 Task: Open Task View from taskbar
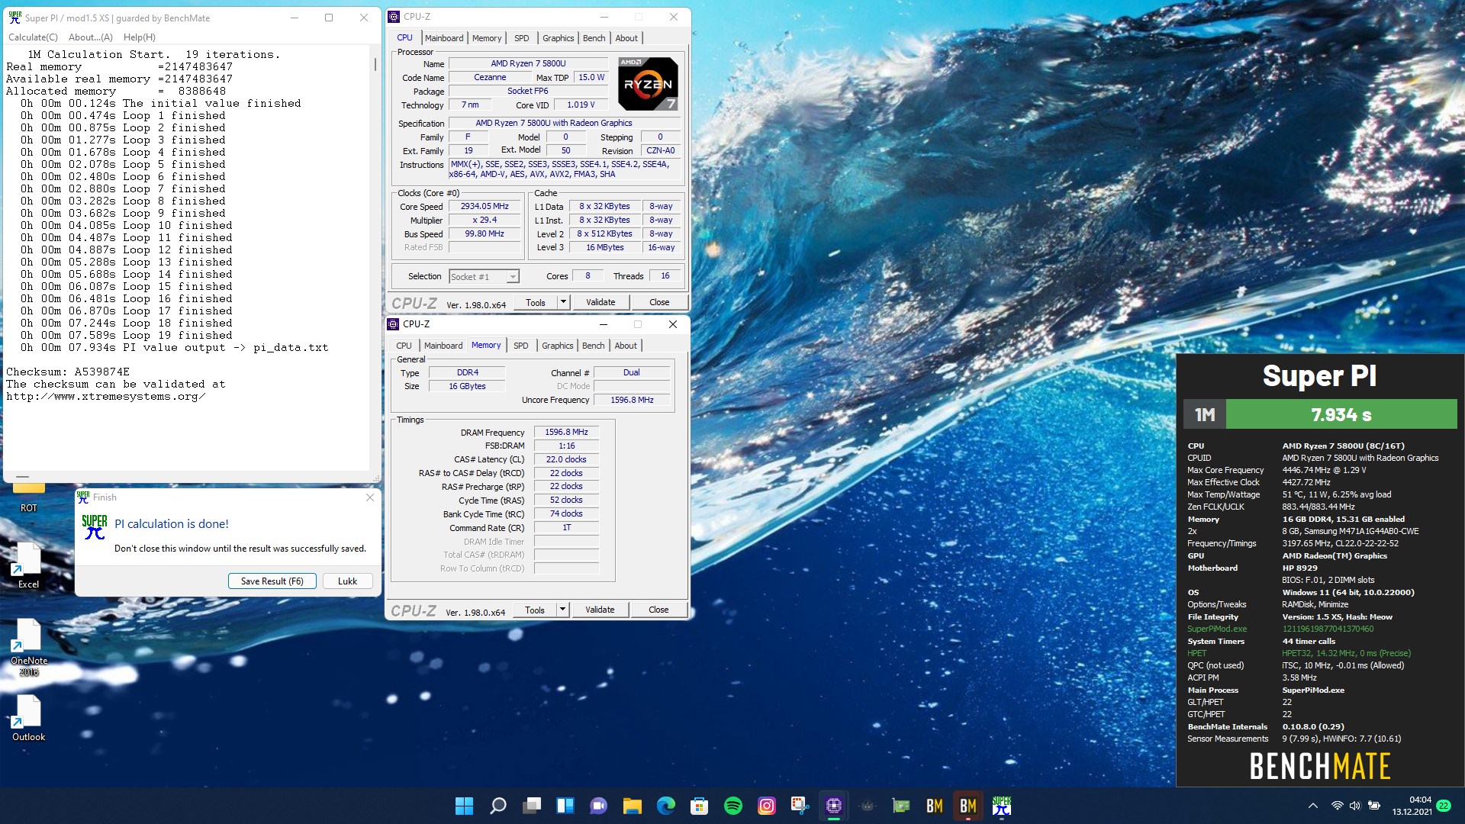531,806
